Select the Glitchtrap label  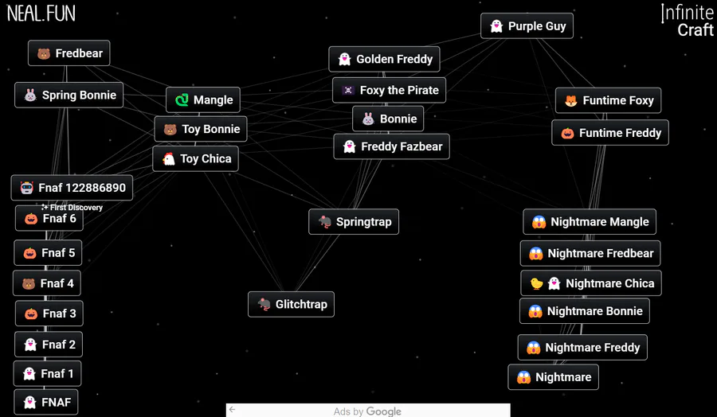(301, 305)
